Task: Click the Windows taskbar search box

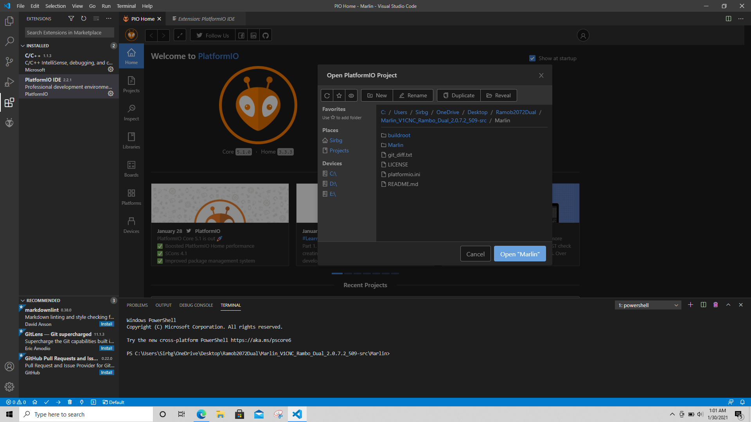Action: pyautogui.click(x=86, y=414)
